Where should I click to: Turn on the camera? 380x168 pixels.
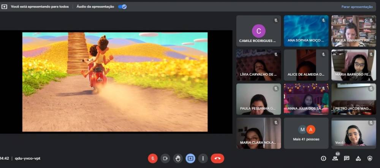pos(165,158)
